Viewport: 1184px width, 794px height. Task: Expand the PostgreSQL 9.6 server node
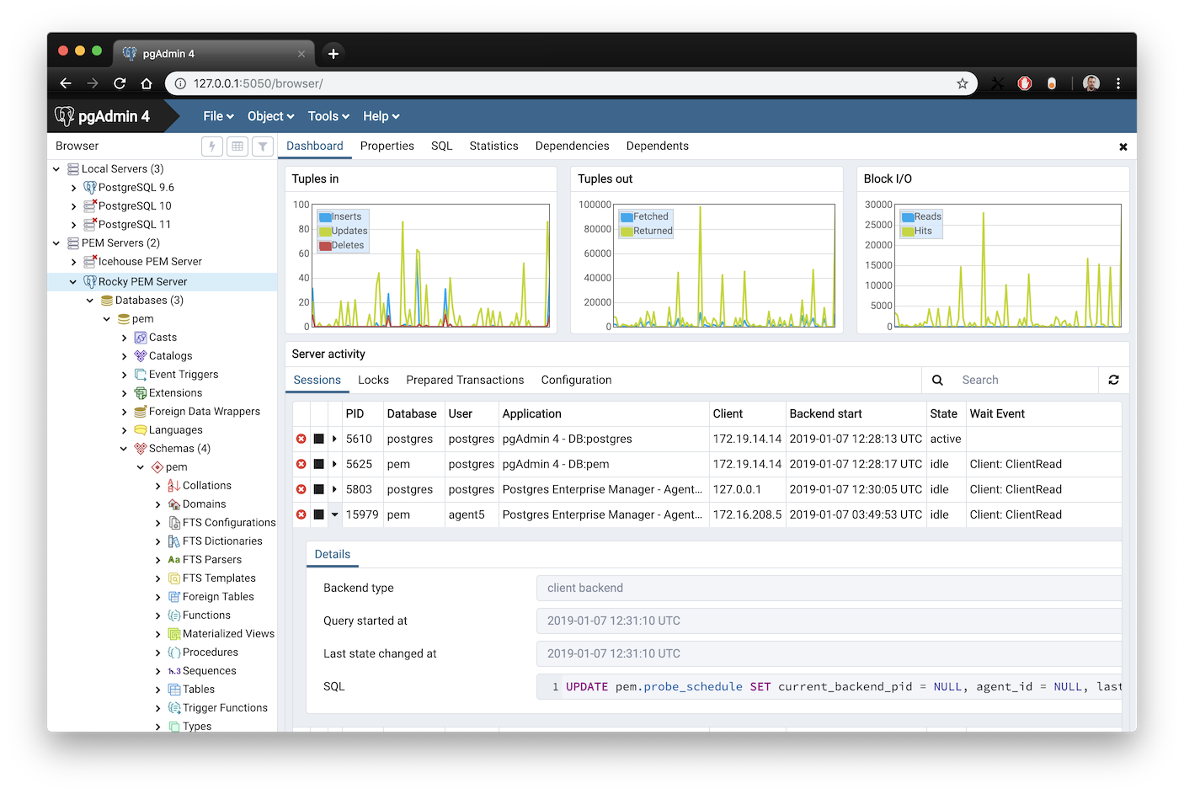click(74, 188)
